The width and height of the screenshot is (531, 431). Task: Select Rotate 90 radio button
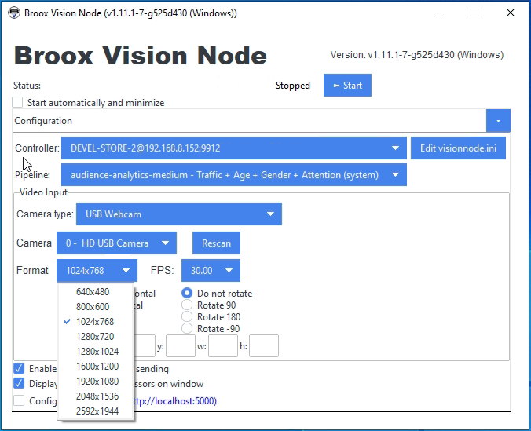tap(187, 305)
